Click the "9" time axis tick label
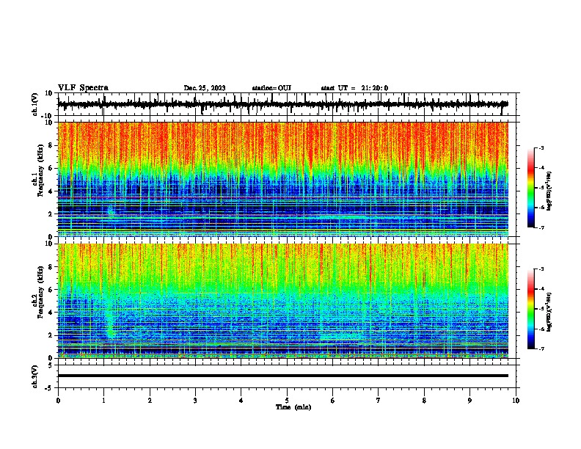581x449 pixels. [x=469, y=401]
